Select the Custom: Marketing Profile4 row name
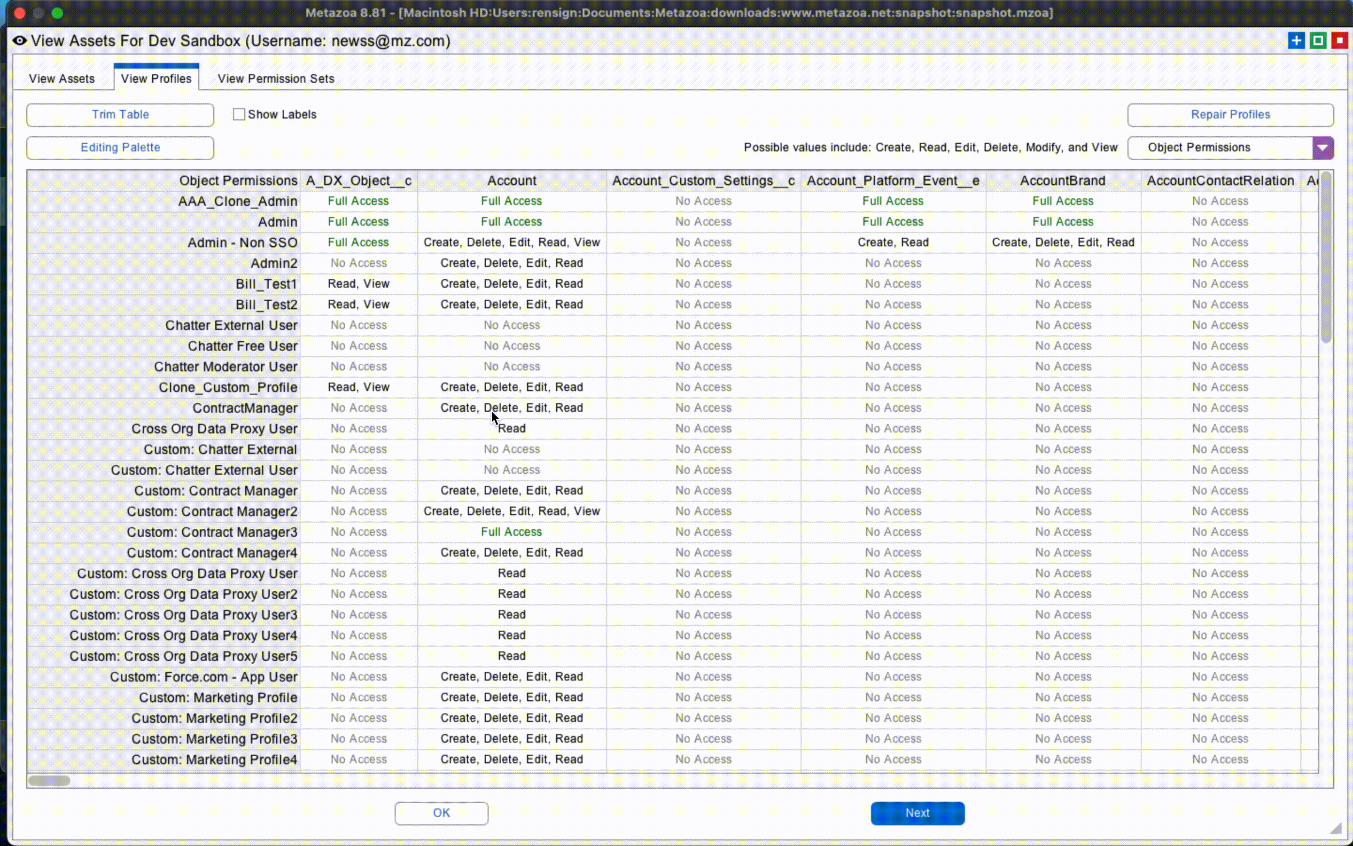Screen dimensions: 1353x846 tap(214, 760)
